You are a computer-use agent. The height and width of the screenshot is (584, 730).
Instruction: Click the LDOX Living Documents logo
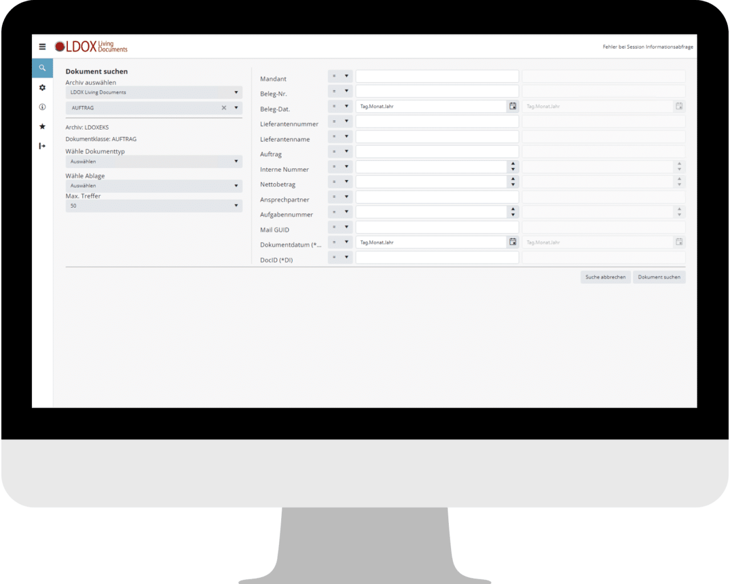click(x=91, y=46)
